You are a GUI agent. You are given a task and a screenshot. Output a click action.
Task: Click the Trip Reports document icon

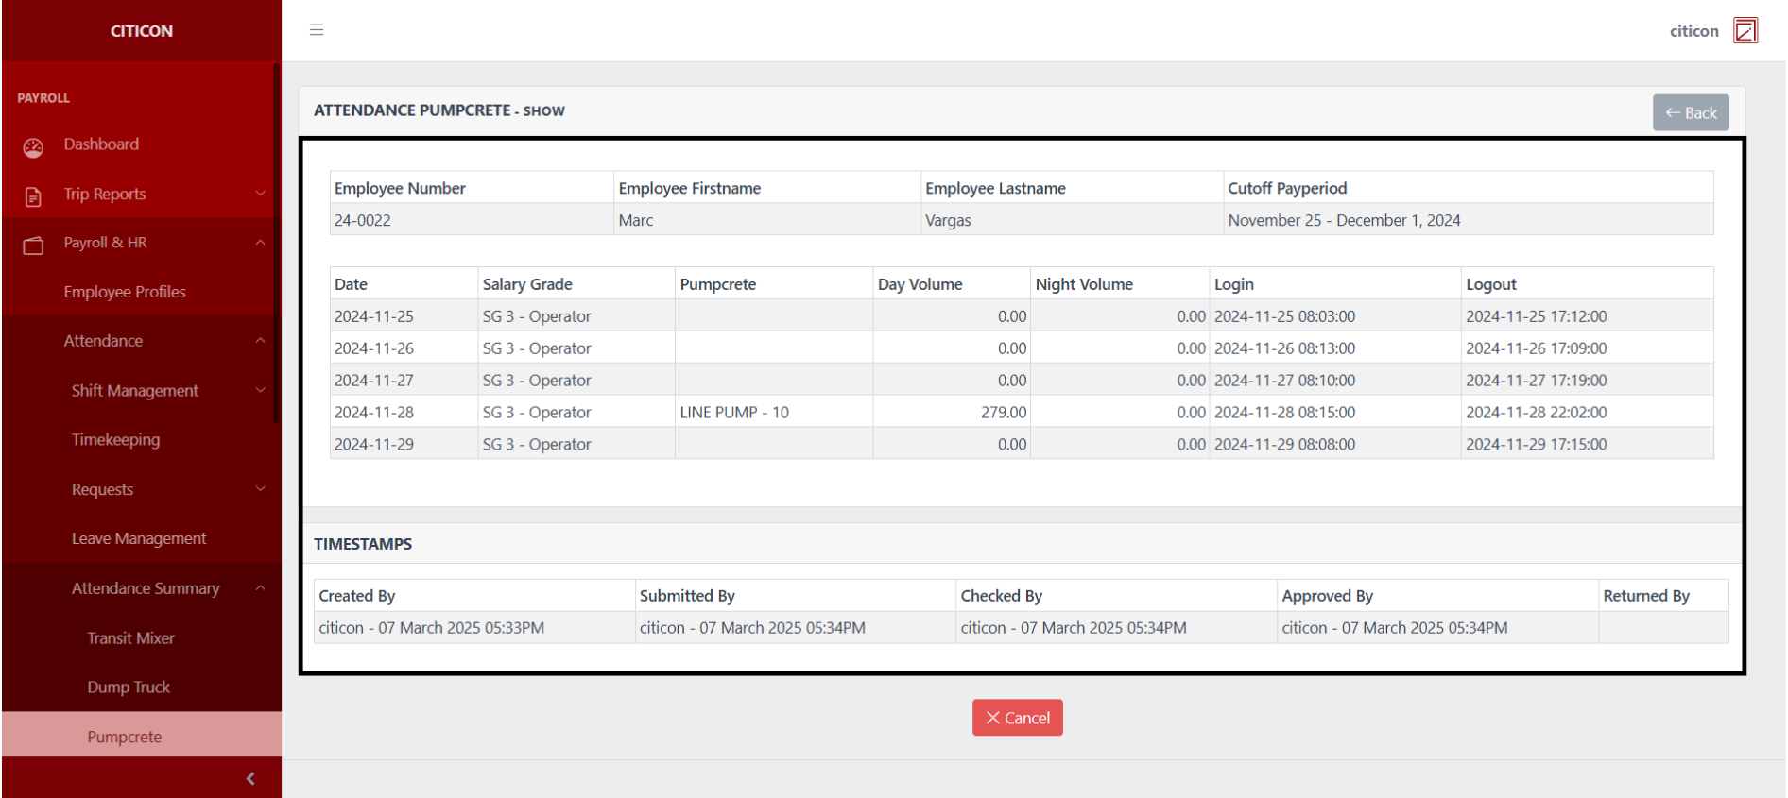tap(33, 195)
